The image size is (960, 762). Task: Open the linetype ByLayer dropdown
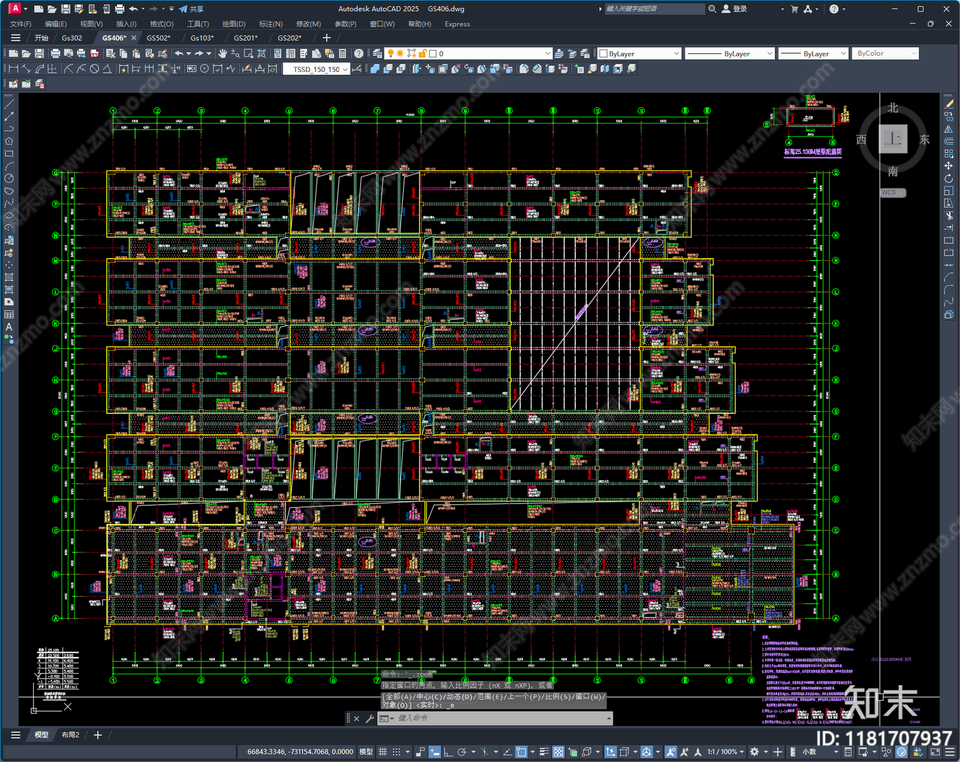730,53
